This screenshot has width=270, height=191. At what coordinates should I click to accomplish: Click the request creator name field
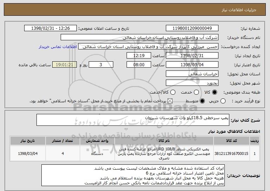click(x=148, y=47)
